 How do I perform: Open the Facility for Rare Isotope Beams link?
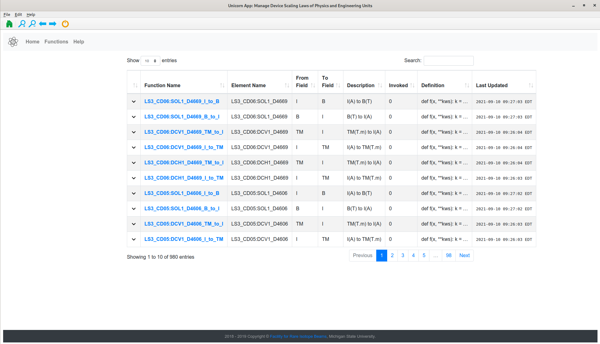[x=298, y=336]
